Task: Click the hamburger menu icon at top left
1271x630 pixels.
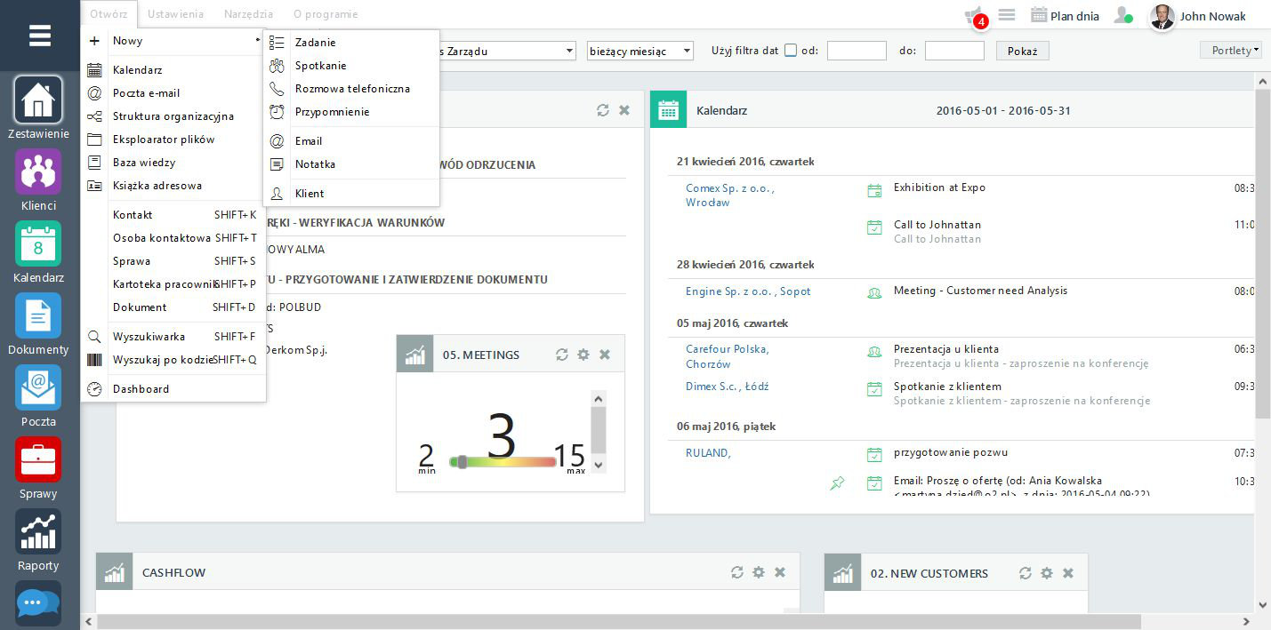Action: pos(39,36)
